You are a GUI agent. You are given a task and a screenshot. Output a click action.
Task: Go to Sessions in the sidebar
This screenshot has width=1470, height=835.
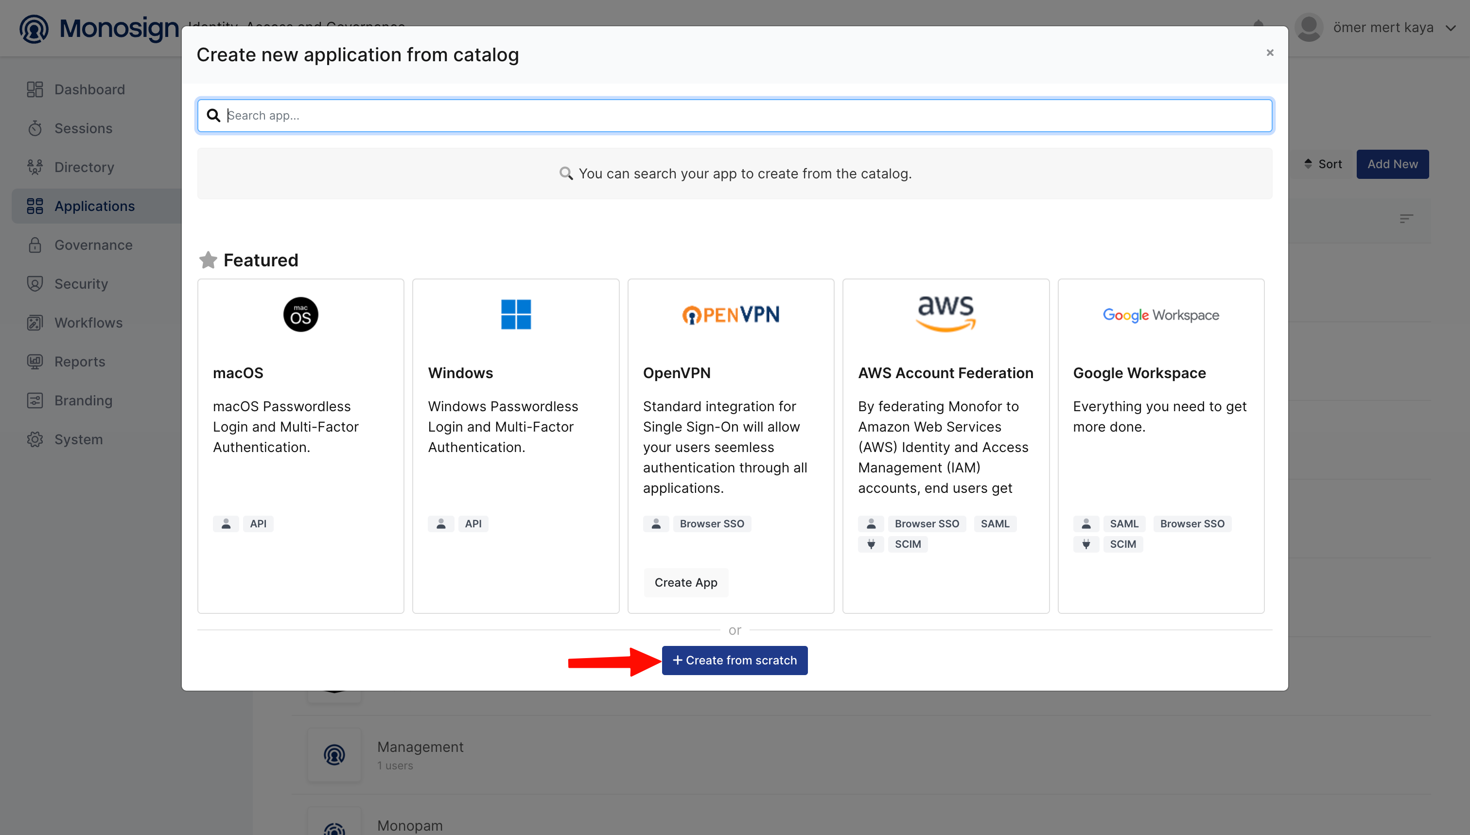[x=83, y=128]
